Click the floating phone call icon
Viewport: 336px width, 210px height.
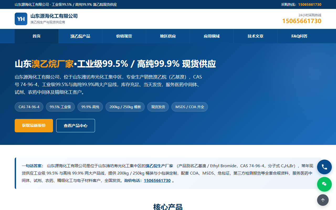[324, 167]
